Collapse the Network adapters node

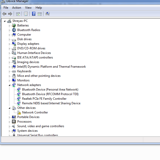9,85
